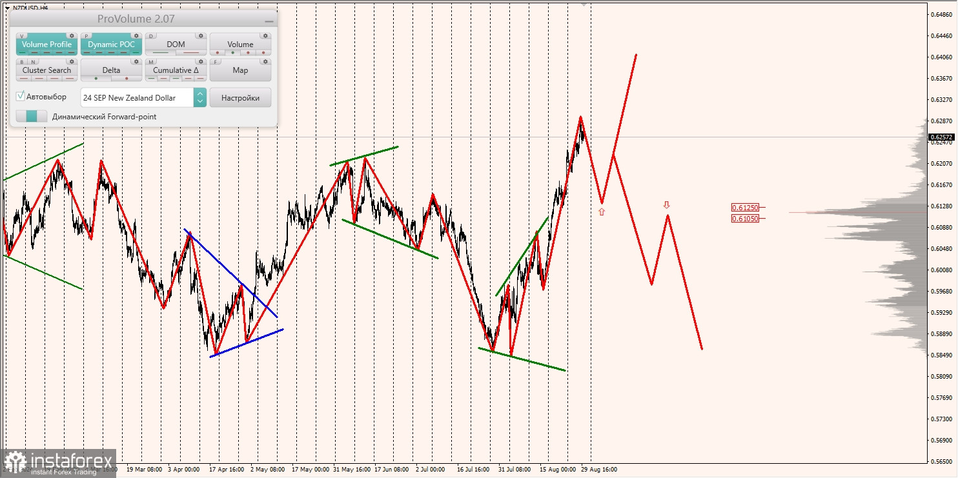Open Cluster Search gear settings
This screenshot has width=958, height=478.
tap(72, 62)
